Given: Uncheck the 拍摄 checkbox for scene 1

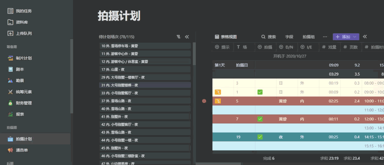Looking at the screenshot, I should pyautogui.click(x=260, y=92).
